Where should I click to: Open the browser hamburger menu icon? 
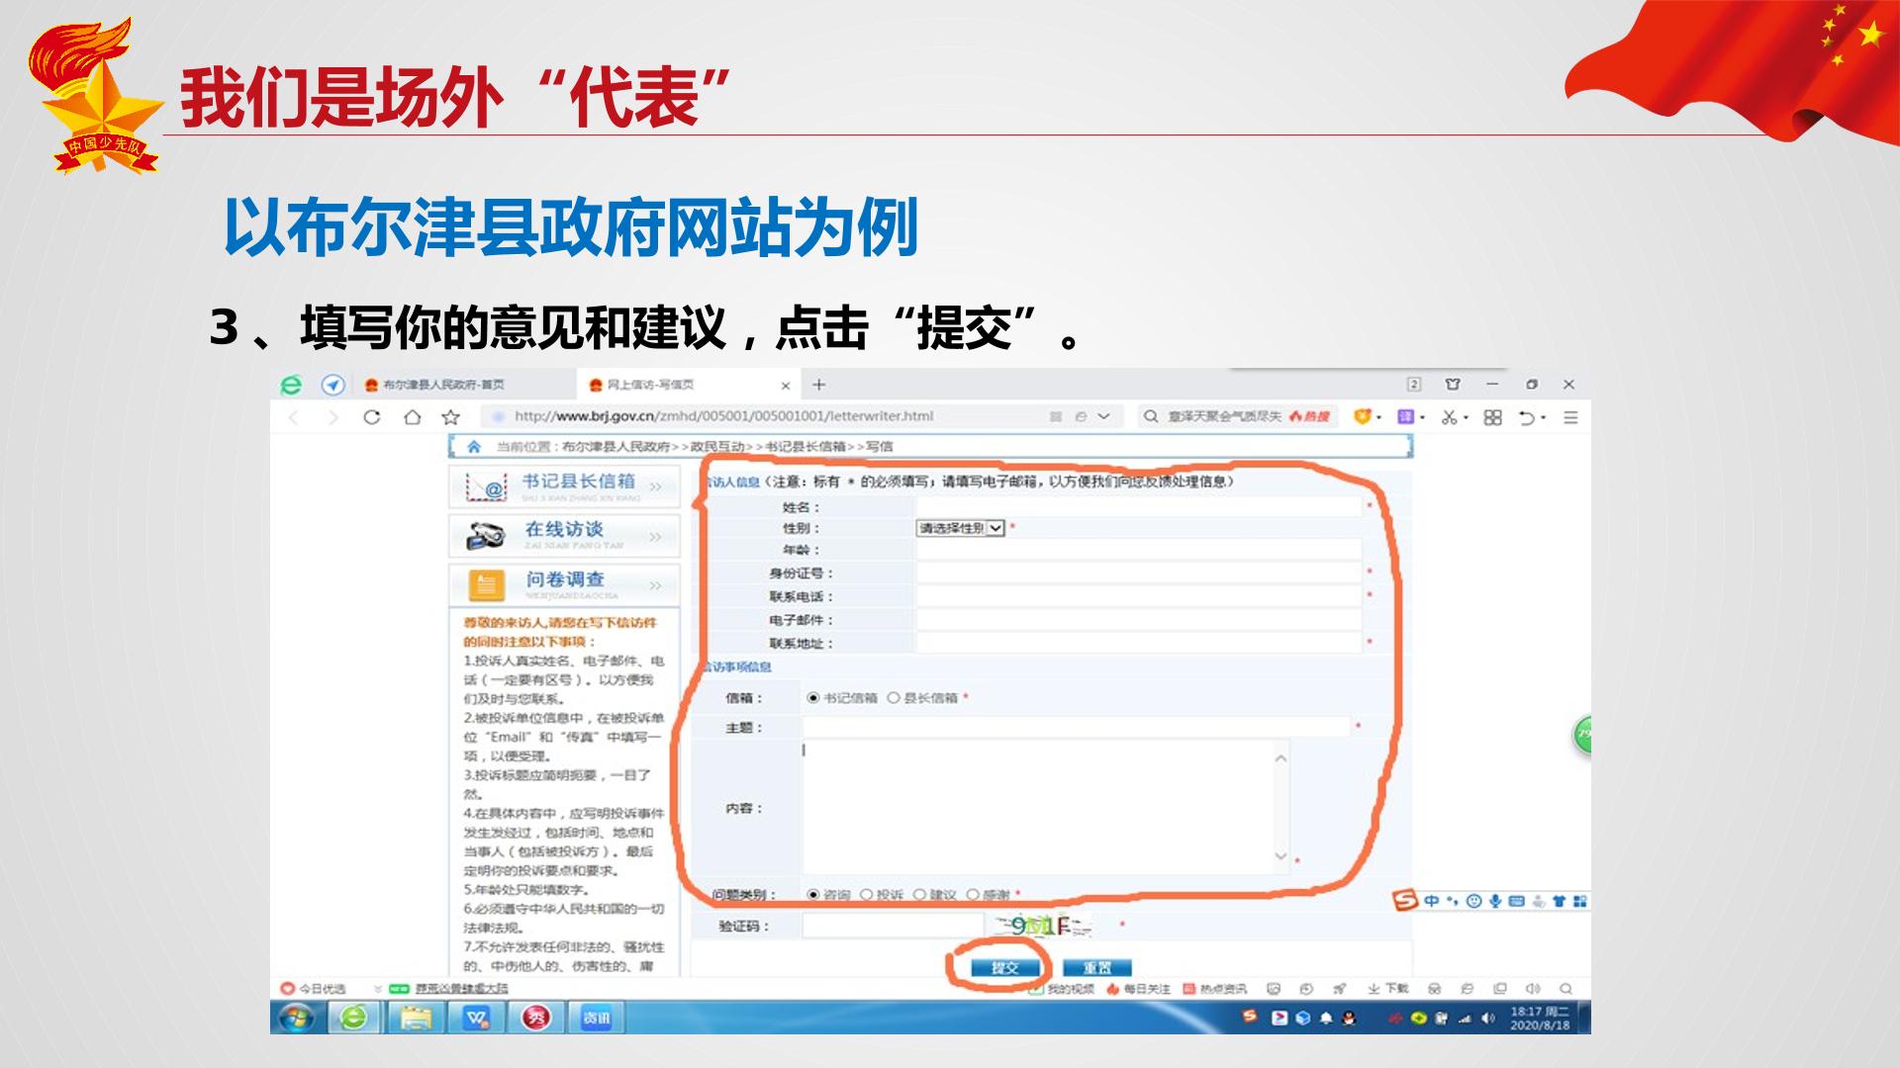pyautogui.click(x=1570, y=417)
